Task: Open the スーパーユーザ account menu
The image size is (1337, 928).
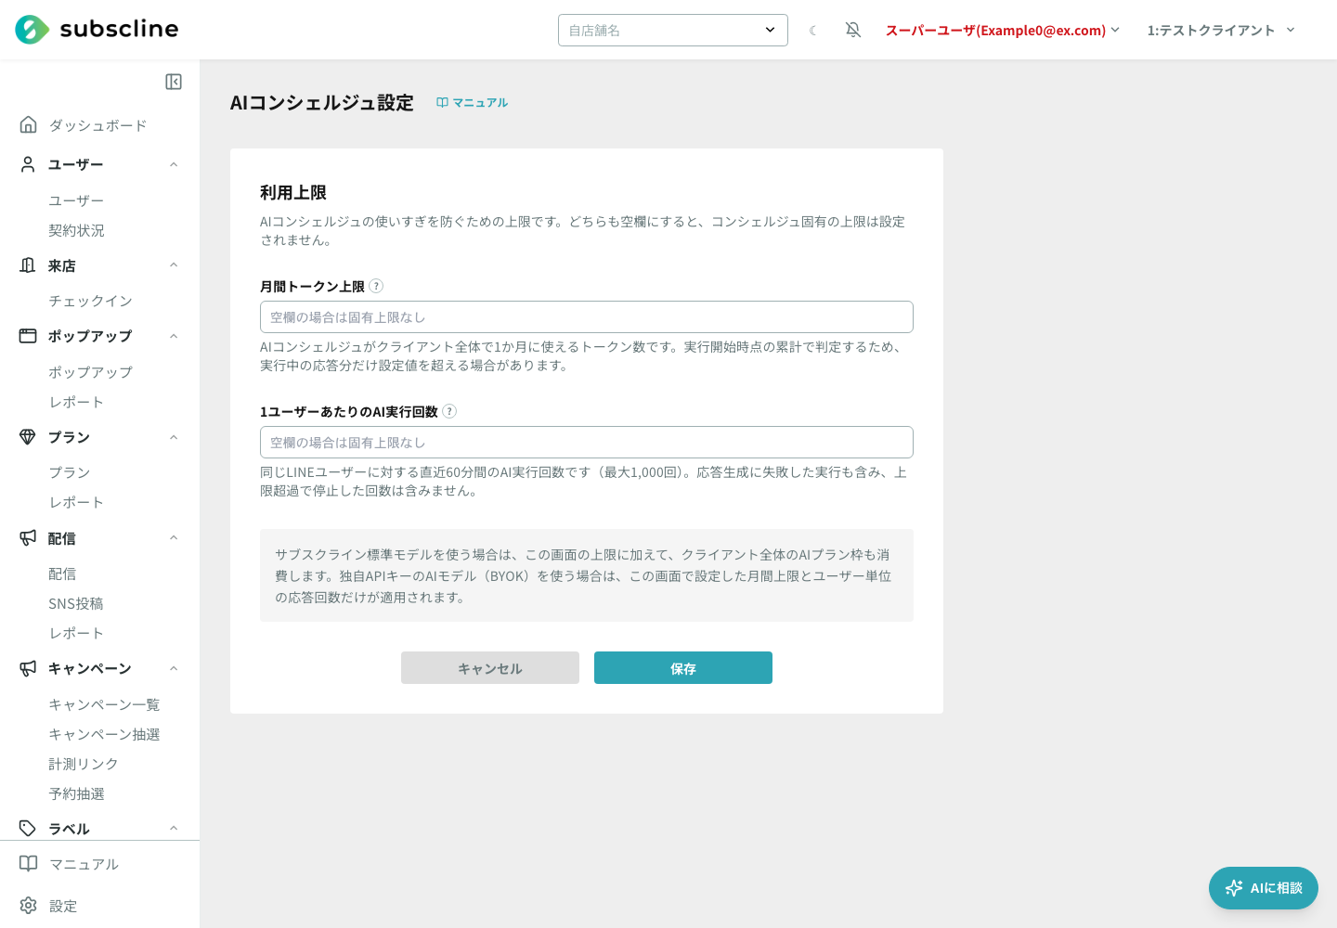Action: pos(1003,31)
